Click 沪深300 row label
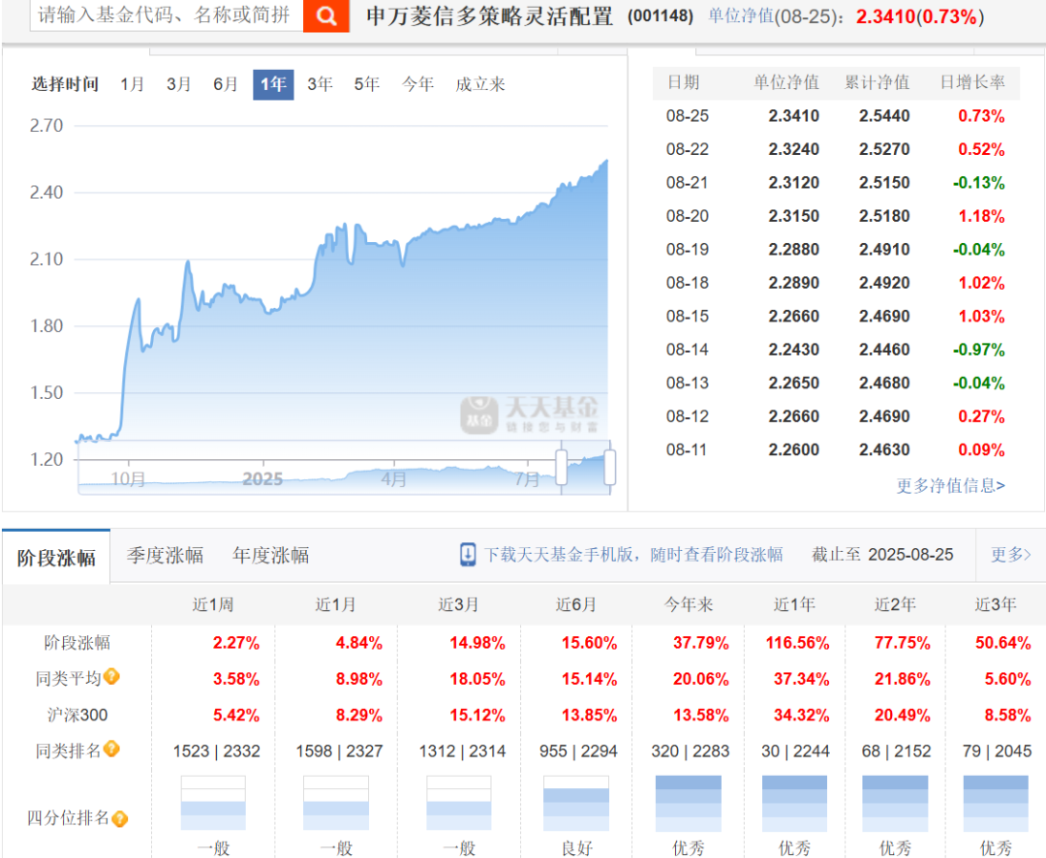Screen dimensions: 1046x858 [x=77, y=716]
